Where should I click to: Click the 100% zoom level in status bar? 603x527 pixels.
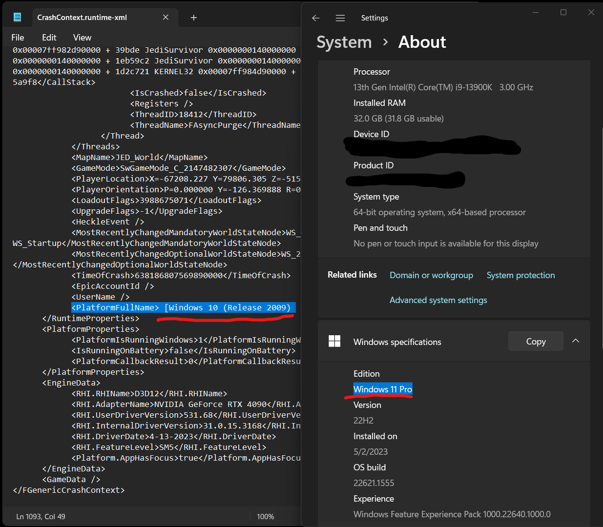[265, 516]
